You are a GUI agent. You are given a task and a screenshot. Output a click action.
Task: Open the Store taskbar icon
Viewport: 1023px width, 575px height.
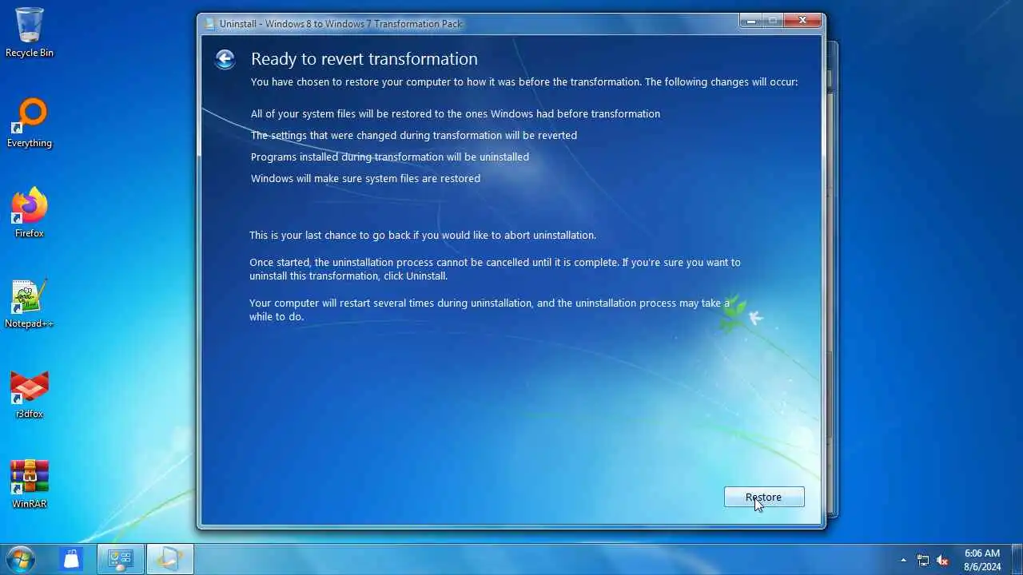[72, 559]
